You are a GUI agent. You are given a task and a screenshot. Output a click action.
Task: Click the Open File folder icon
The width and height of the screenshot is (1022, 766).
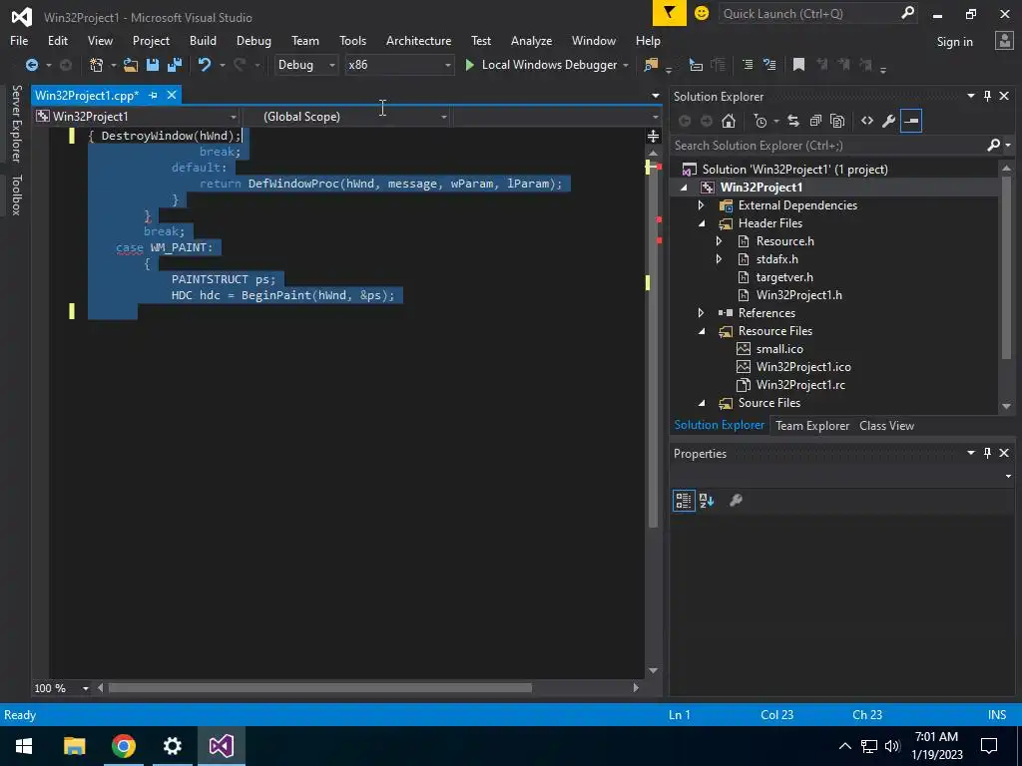tap(131, 65)
